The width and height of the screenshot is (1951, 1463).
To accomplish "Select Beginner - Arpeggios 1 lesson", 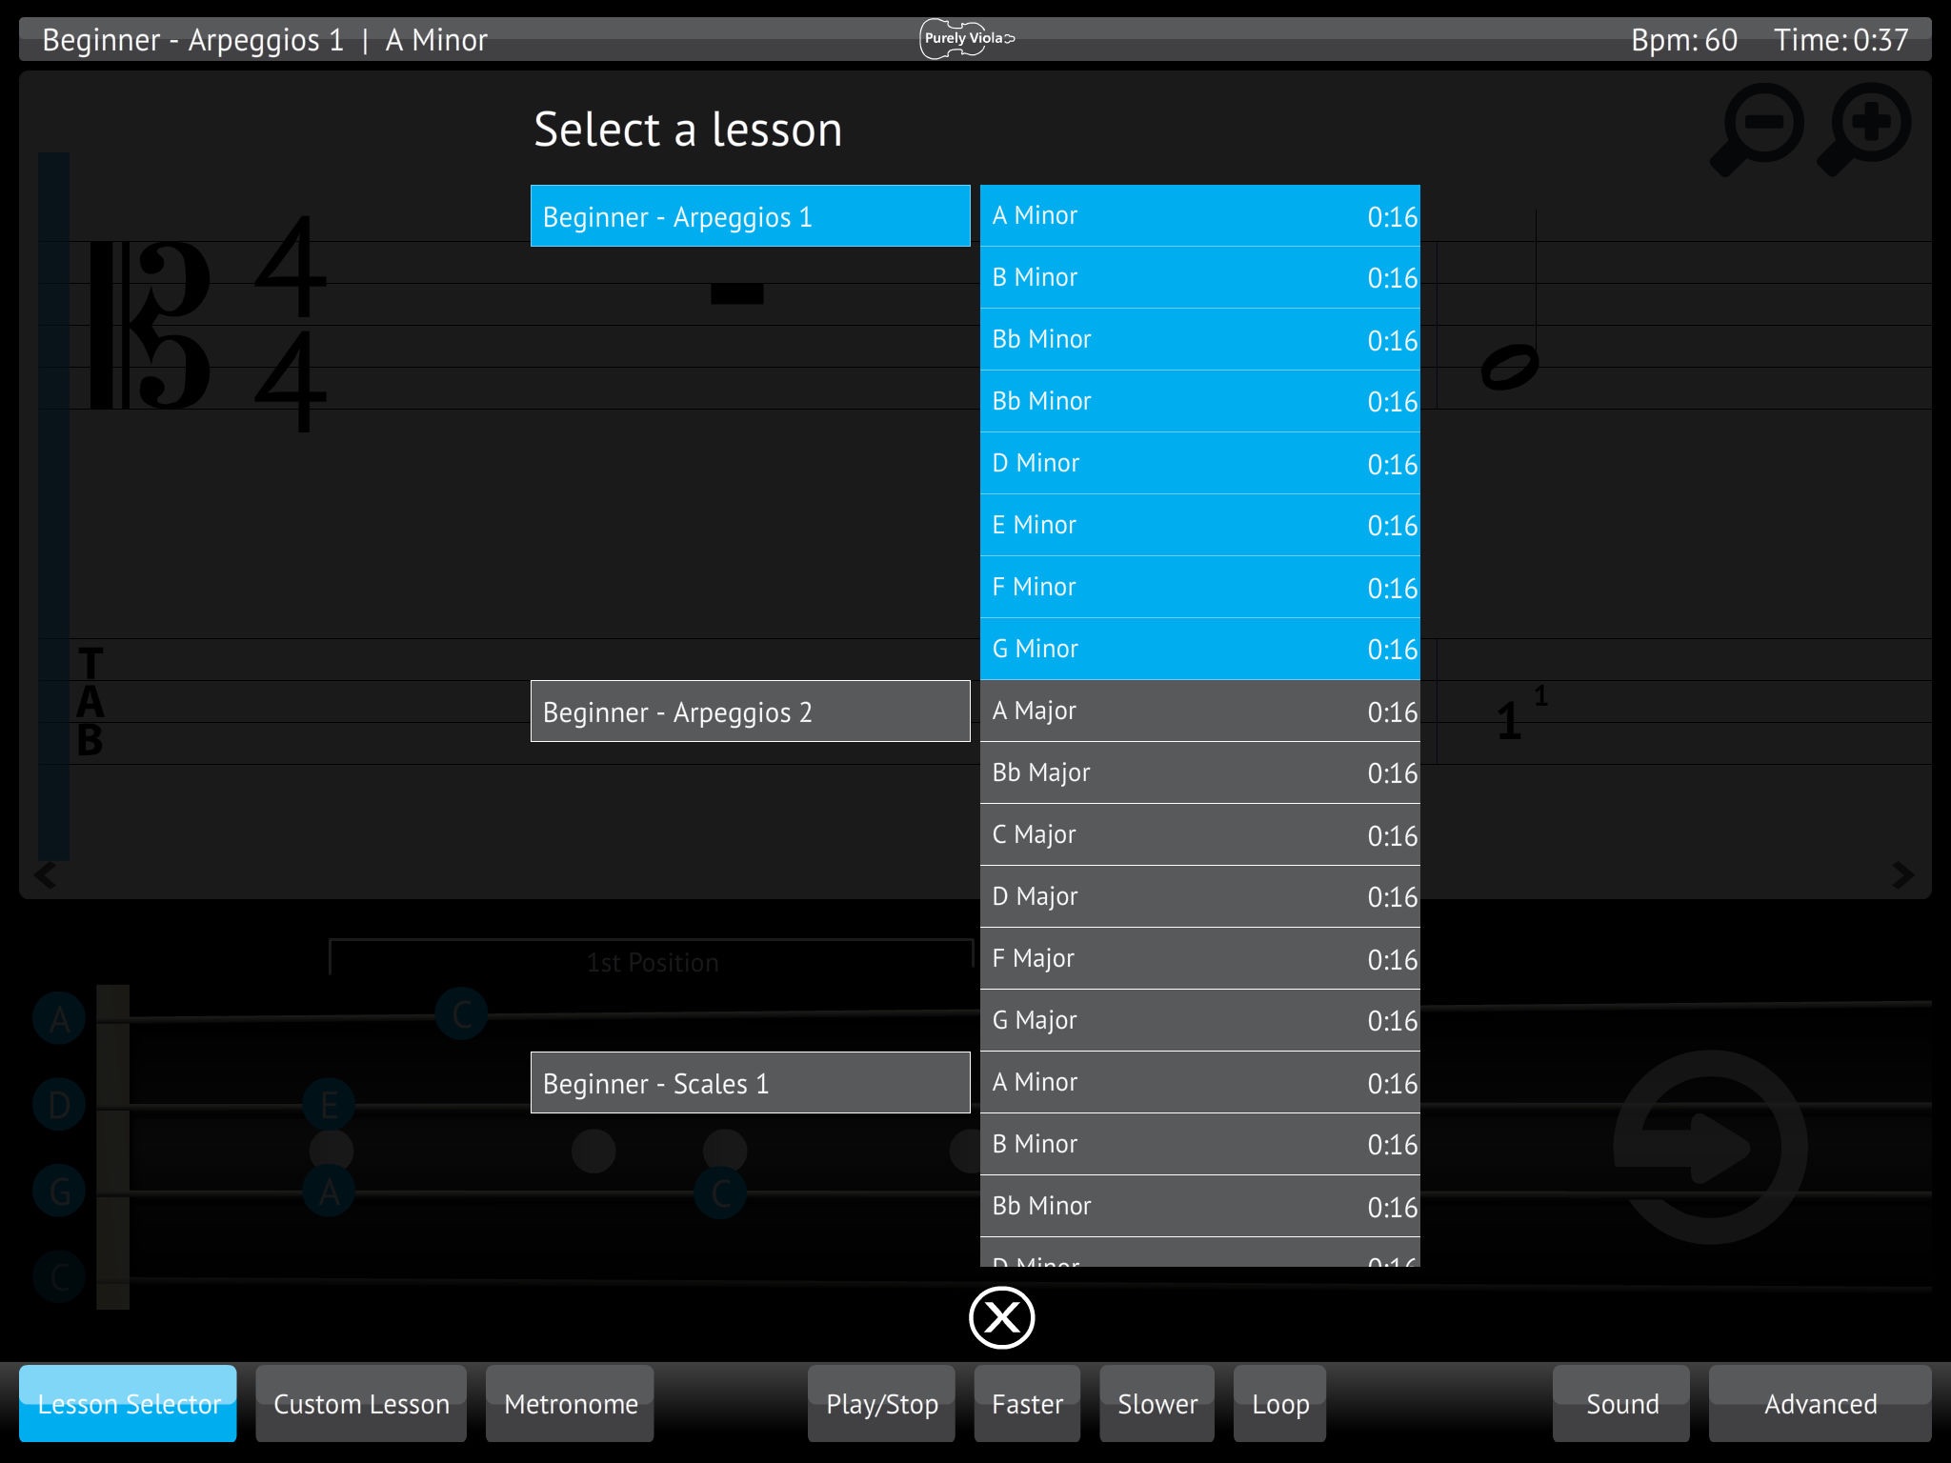I will (x=752, y=215).
